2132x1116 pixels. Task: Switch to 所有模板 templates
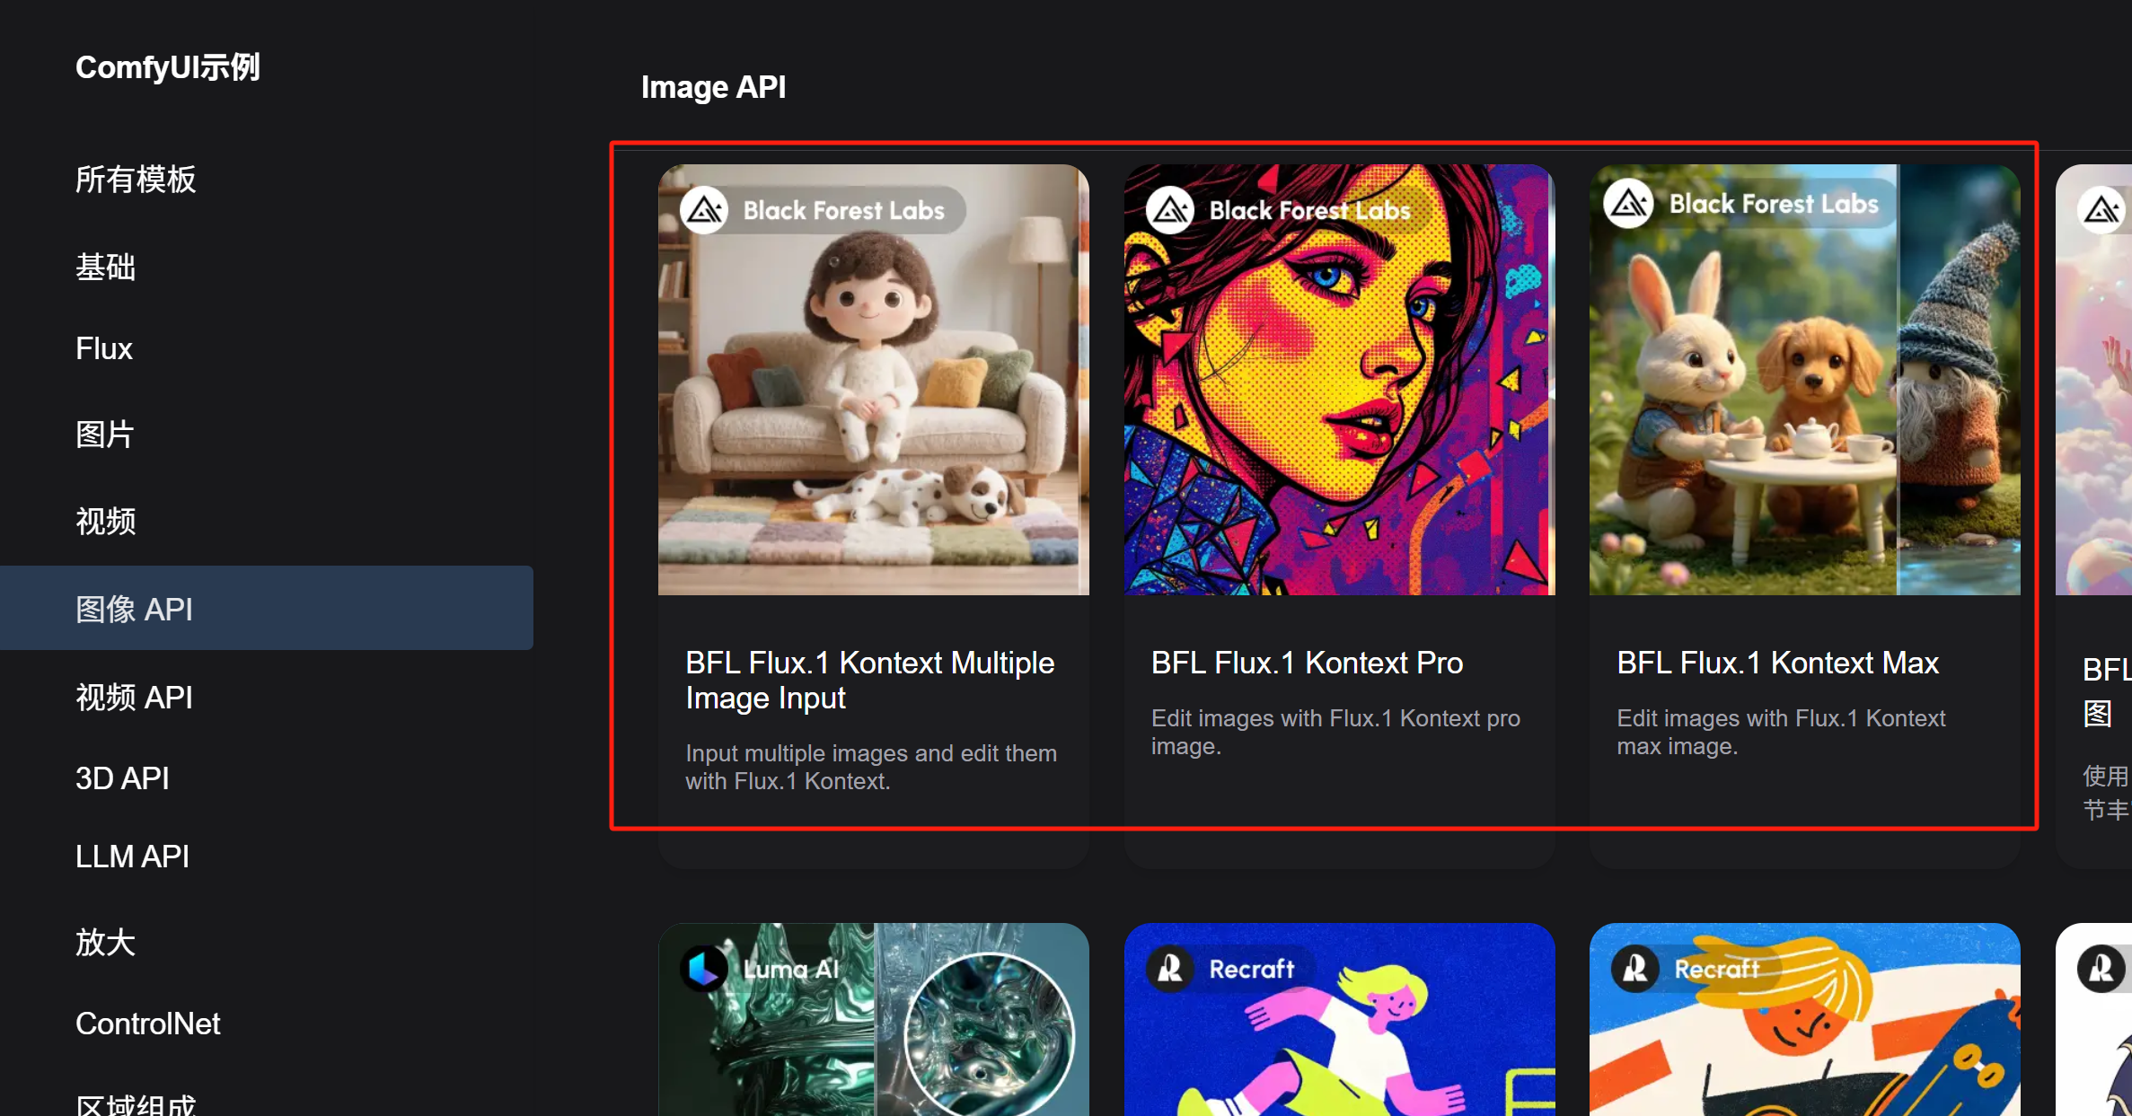(x=136, y=179)
